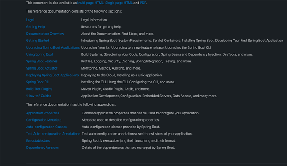
Task: Open the Spring Boot CLI section
Action: coord(38,82)
